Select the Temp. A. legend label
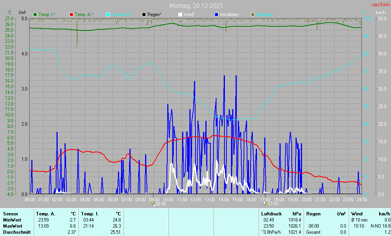The height and width of the screenshot is (236, 391). (x=84, y=15)
